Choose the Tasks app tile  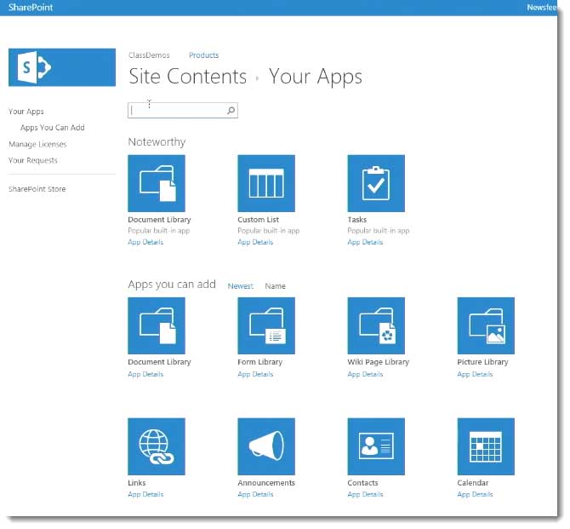376,183
